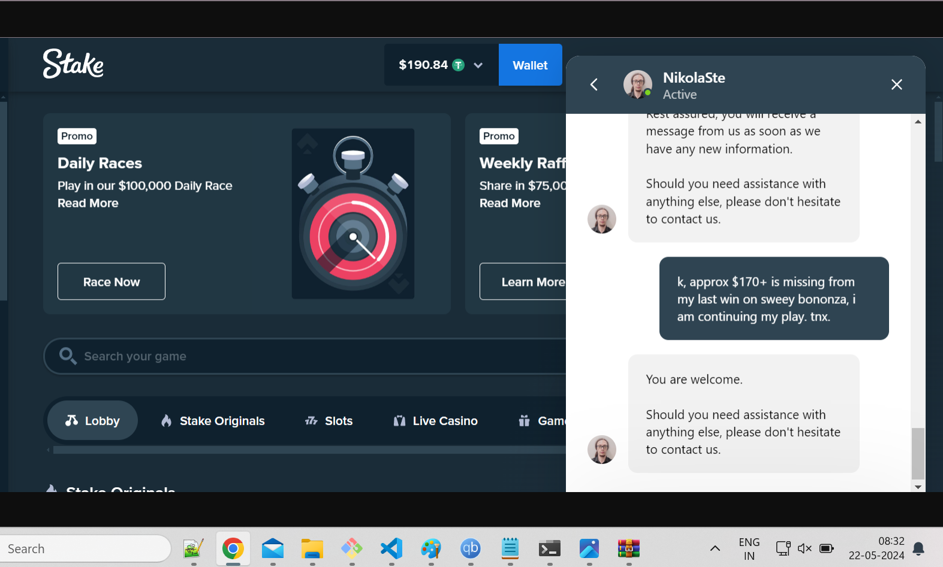Click the Daily Races heading

[100, 163]
